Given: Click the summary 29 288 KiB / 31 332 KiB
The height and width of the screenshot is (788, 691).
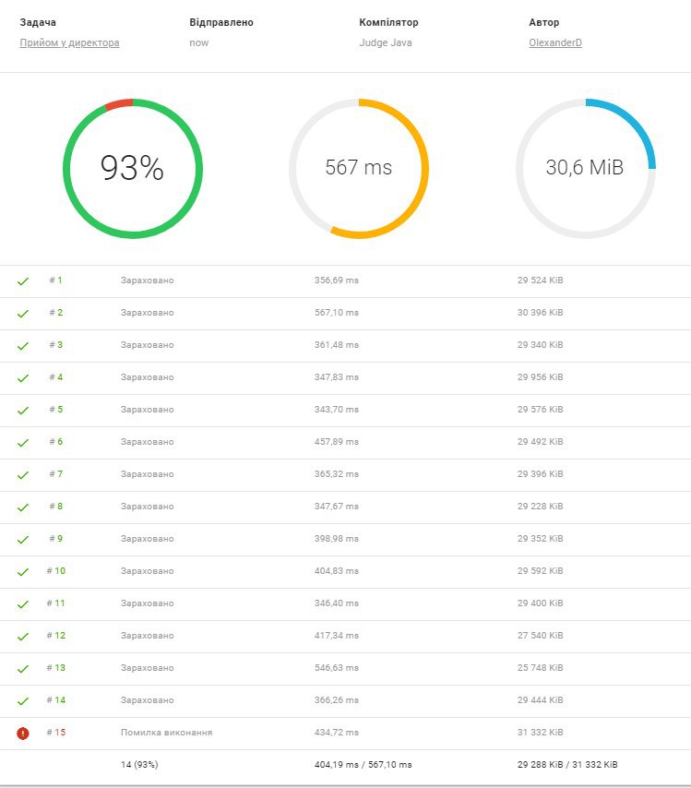Looking at the screenshot, I should click(x=567, y=764).
